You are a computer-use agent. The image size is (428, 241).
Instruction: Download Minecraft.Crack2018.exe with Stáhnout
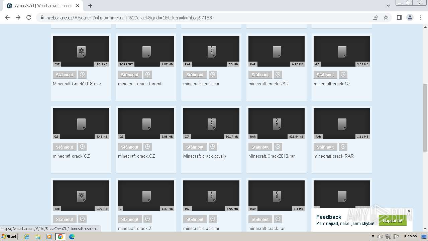pos(65,75)
